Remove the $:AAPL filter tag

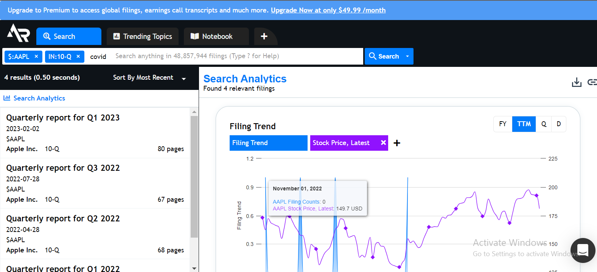coord(36,56)
